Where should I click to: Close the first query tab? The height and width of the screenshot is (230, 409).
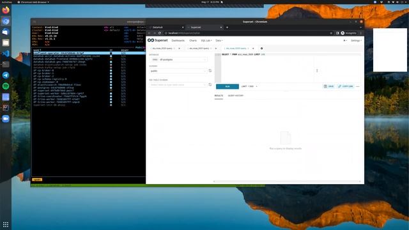tap(179, 49)
